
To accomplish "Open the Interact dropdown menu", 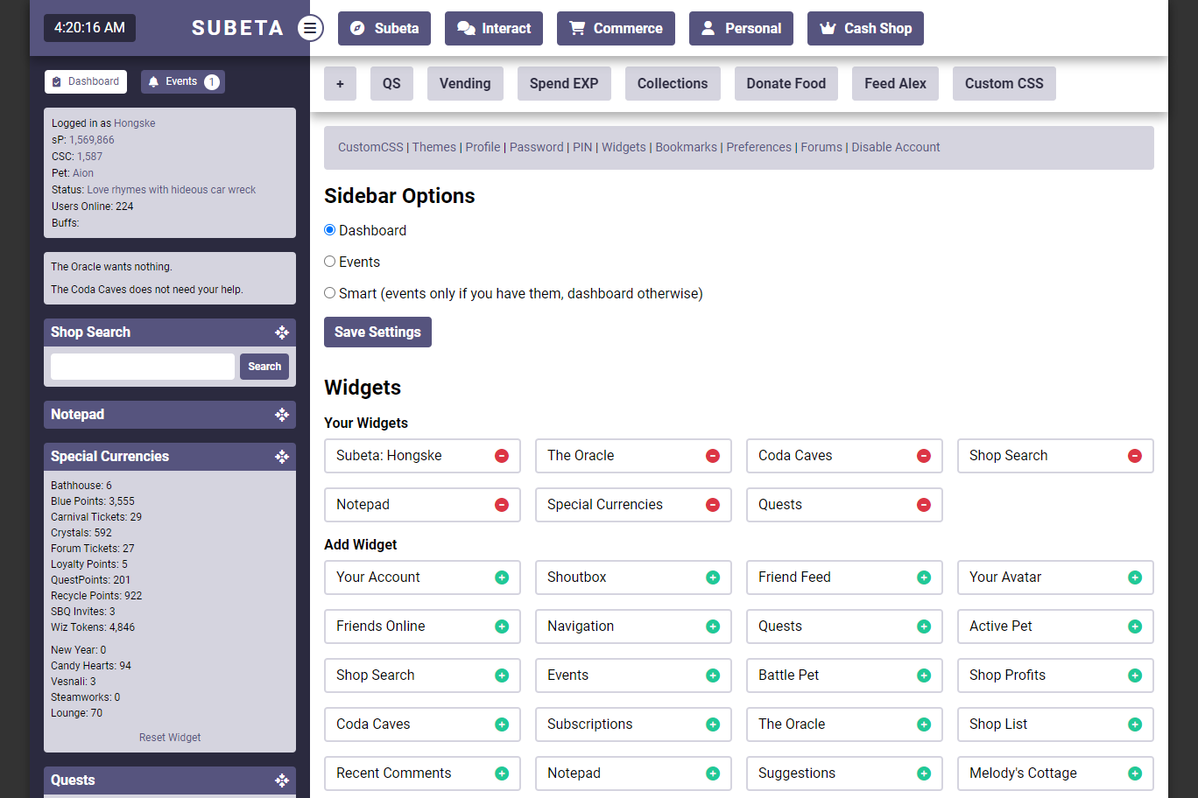I will pyautogui.click(x=494, y=28).
